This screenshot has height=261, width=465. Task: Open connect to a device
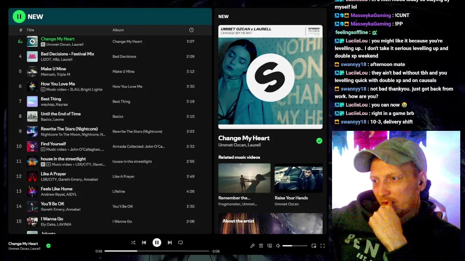tap(270, 246)
